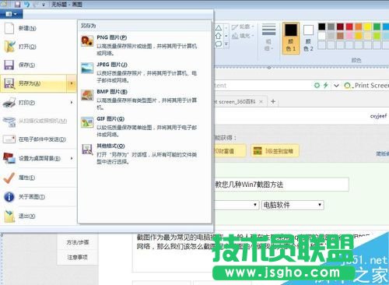
Task: Click the PNG flower thumbnail icon
Action: tap(87, 41)
